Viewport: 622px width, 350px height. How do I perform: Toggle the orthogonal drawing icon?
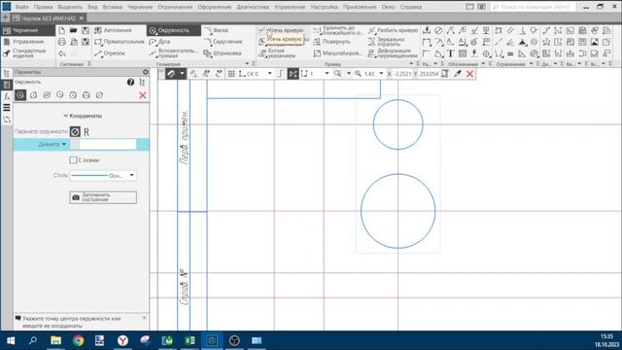click(281, 74)
